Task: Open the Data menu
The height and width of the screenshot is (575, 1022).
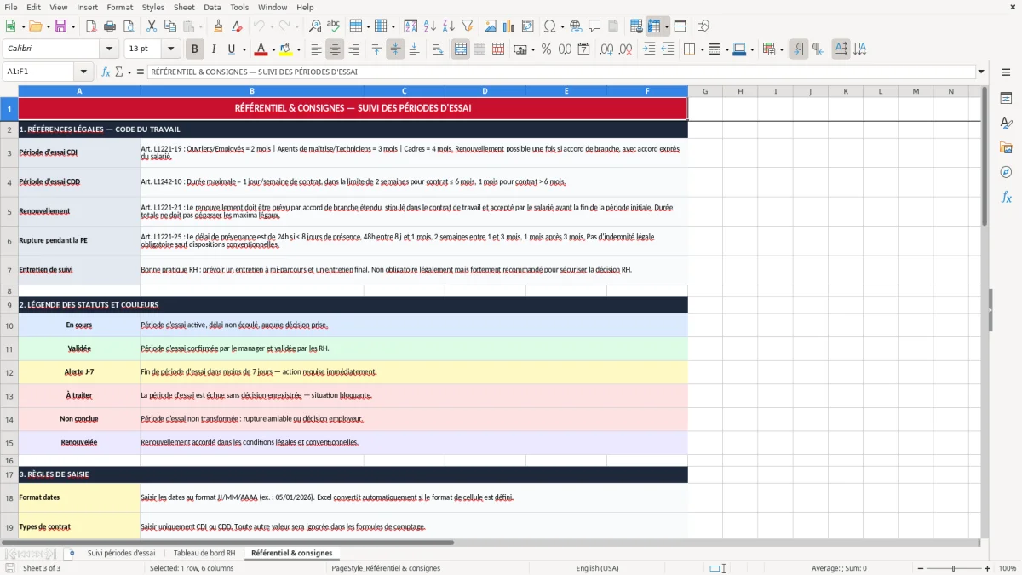Action: tap(212, 7)
